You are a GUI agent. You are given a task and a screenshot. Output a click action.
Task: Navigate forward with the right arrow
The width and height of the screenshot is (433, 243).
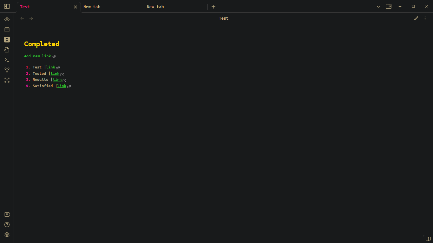[31, 18]
